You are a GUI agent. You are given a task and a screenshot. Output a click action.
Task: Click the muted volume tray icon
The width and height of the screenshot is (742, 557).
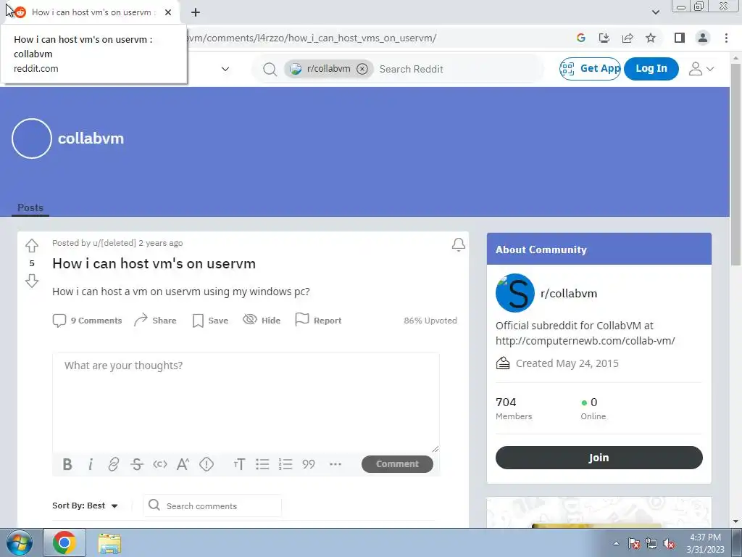[x=669, y=543]
